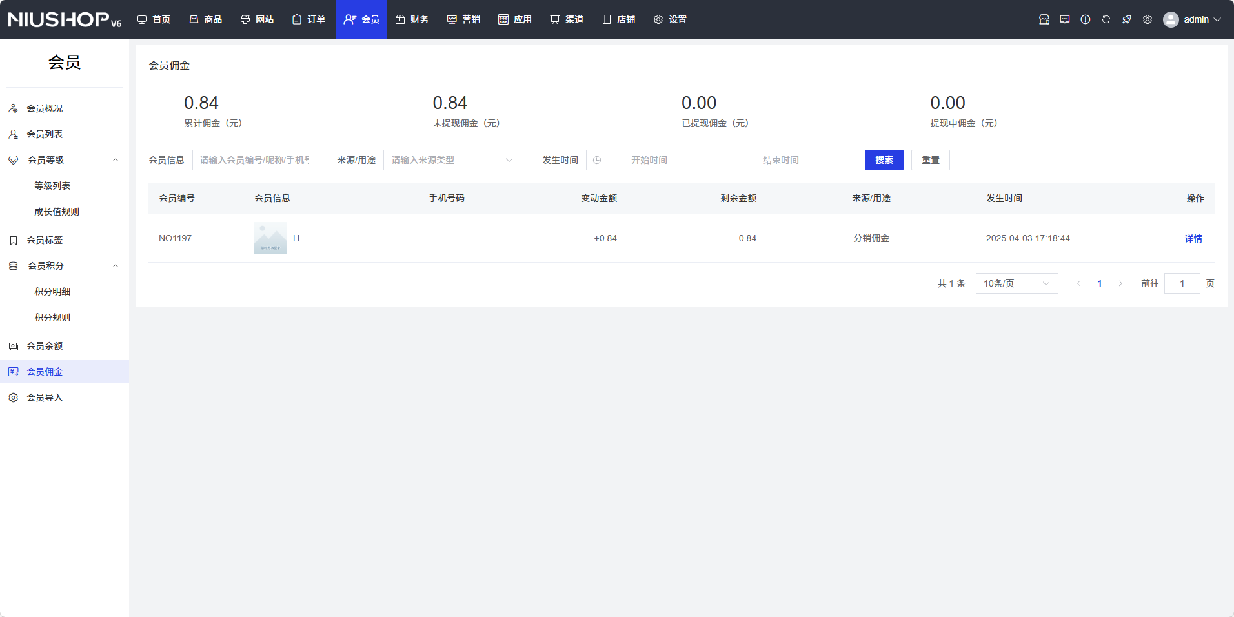
Task: Collapse the 会员等级 sidebar group
Action: pyautogui.click(x=116, y=160)
